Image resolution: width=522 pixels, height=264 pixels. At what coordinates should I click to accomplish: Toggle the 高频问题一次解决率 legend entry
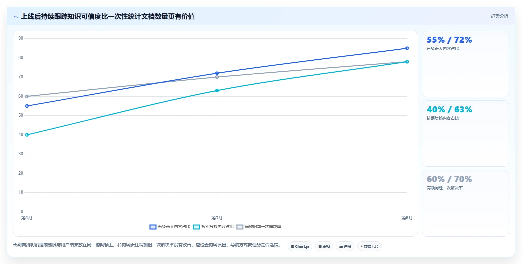coord(259,227)
